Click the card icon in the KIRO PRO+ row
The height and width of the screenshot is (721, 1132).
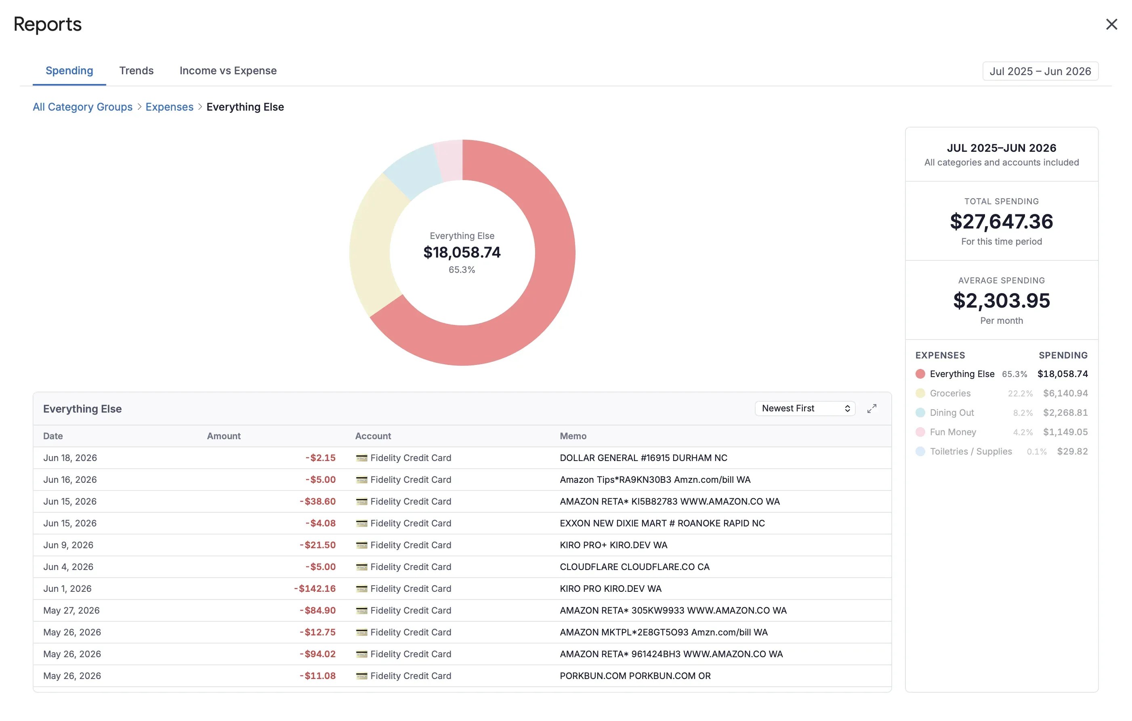(x=361, y=545)
